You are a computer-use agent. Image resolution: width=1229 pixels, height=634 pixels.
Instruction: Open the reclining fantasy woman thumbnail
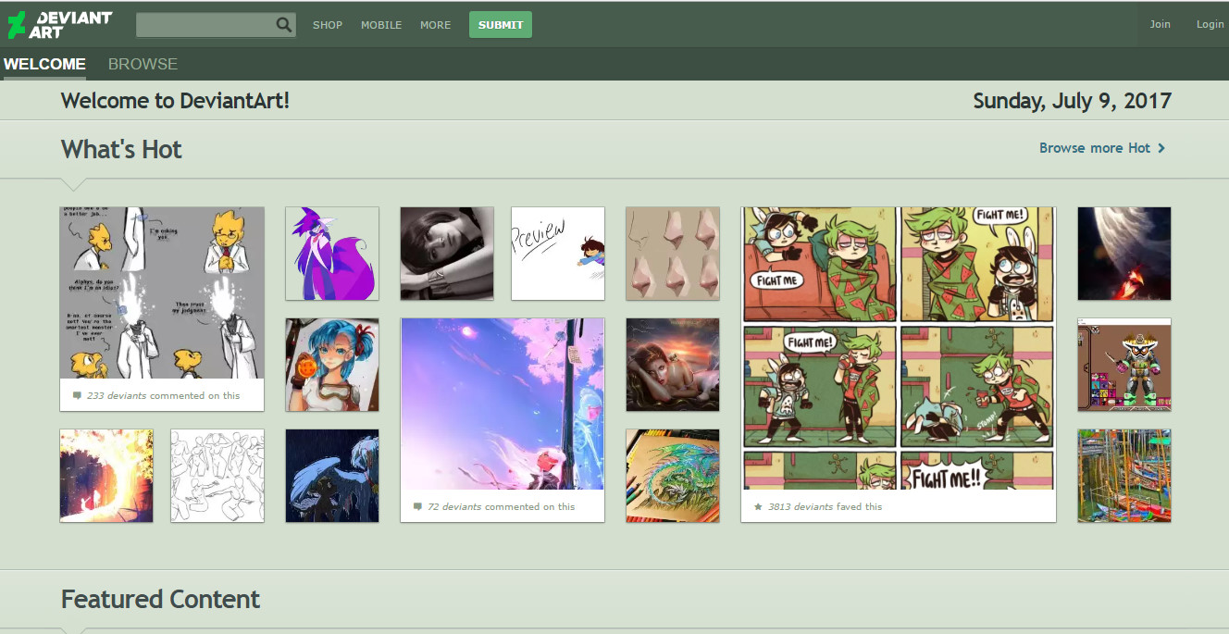(673, 365)
